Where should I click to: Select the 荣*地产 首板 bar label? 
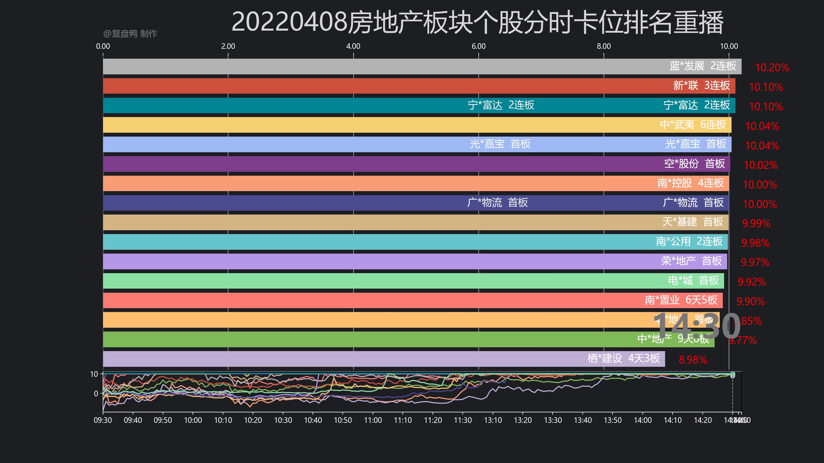pos(691,261)
